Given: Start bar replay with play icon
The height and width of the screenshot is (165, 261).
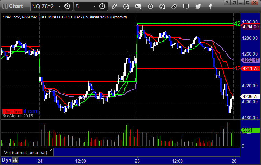Looking at the screenshot, I should [150, 6].
